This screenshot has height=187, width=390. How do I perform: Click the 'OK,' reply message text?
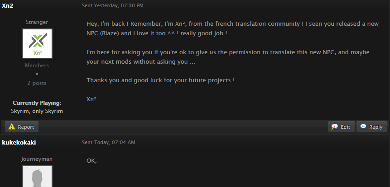91,161
